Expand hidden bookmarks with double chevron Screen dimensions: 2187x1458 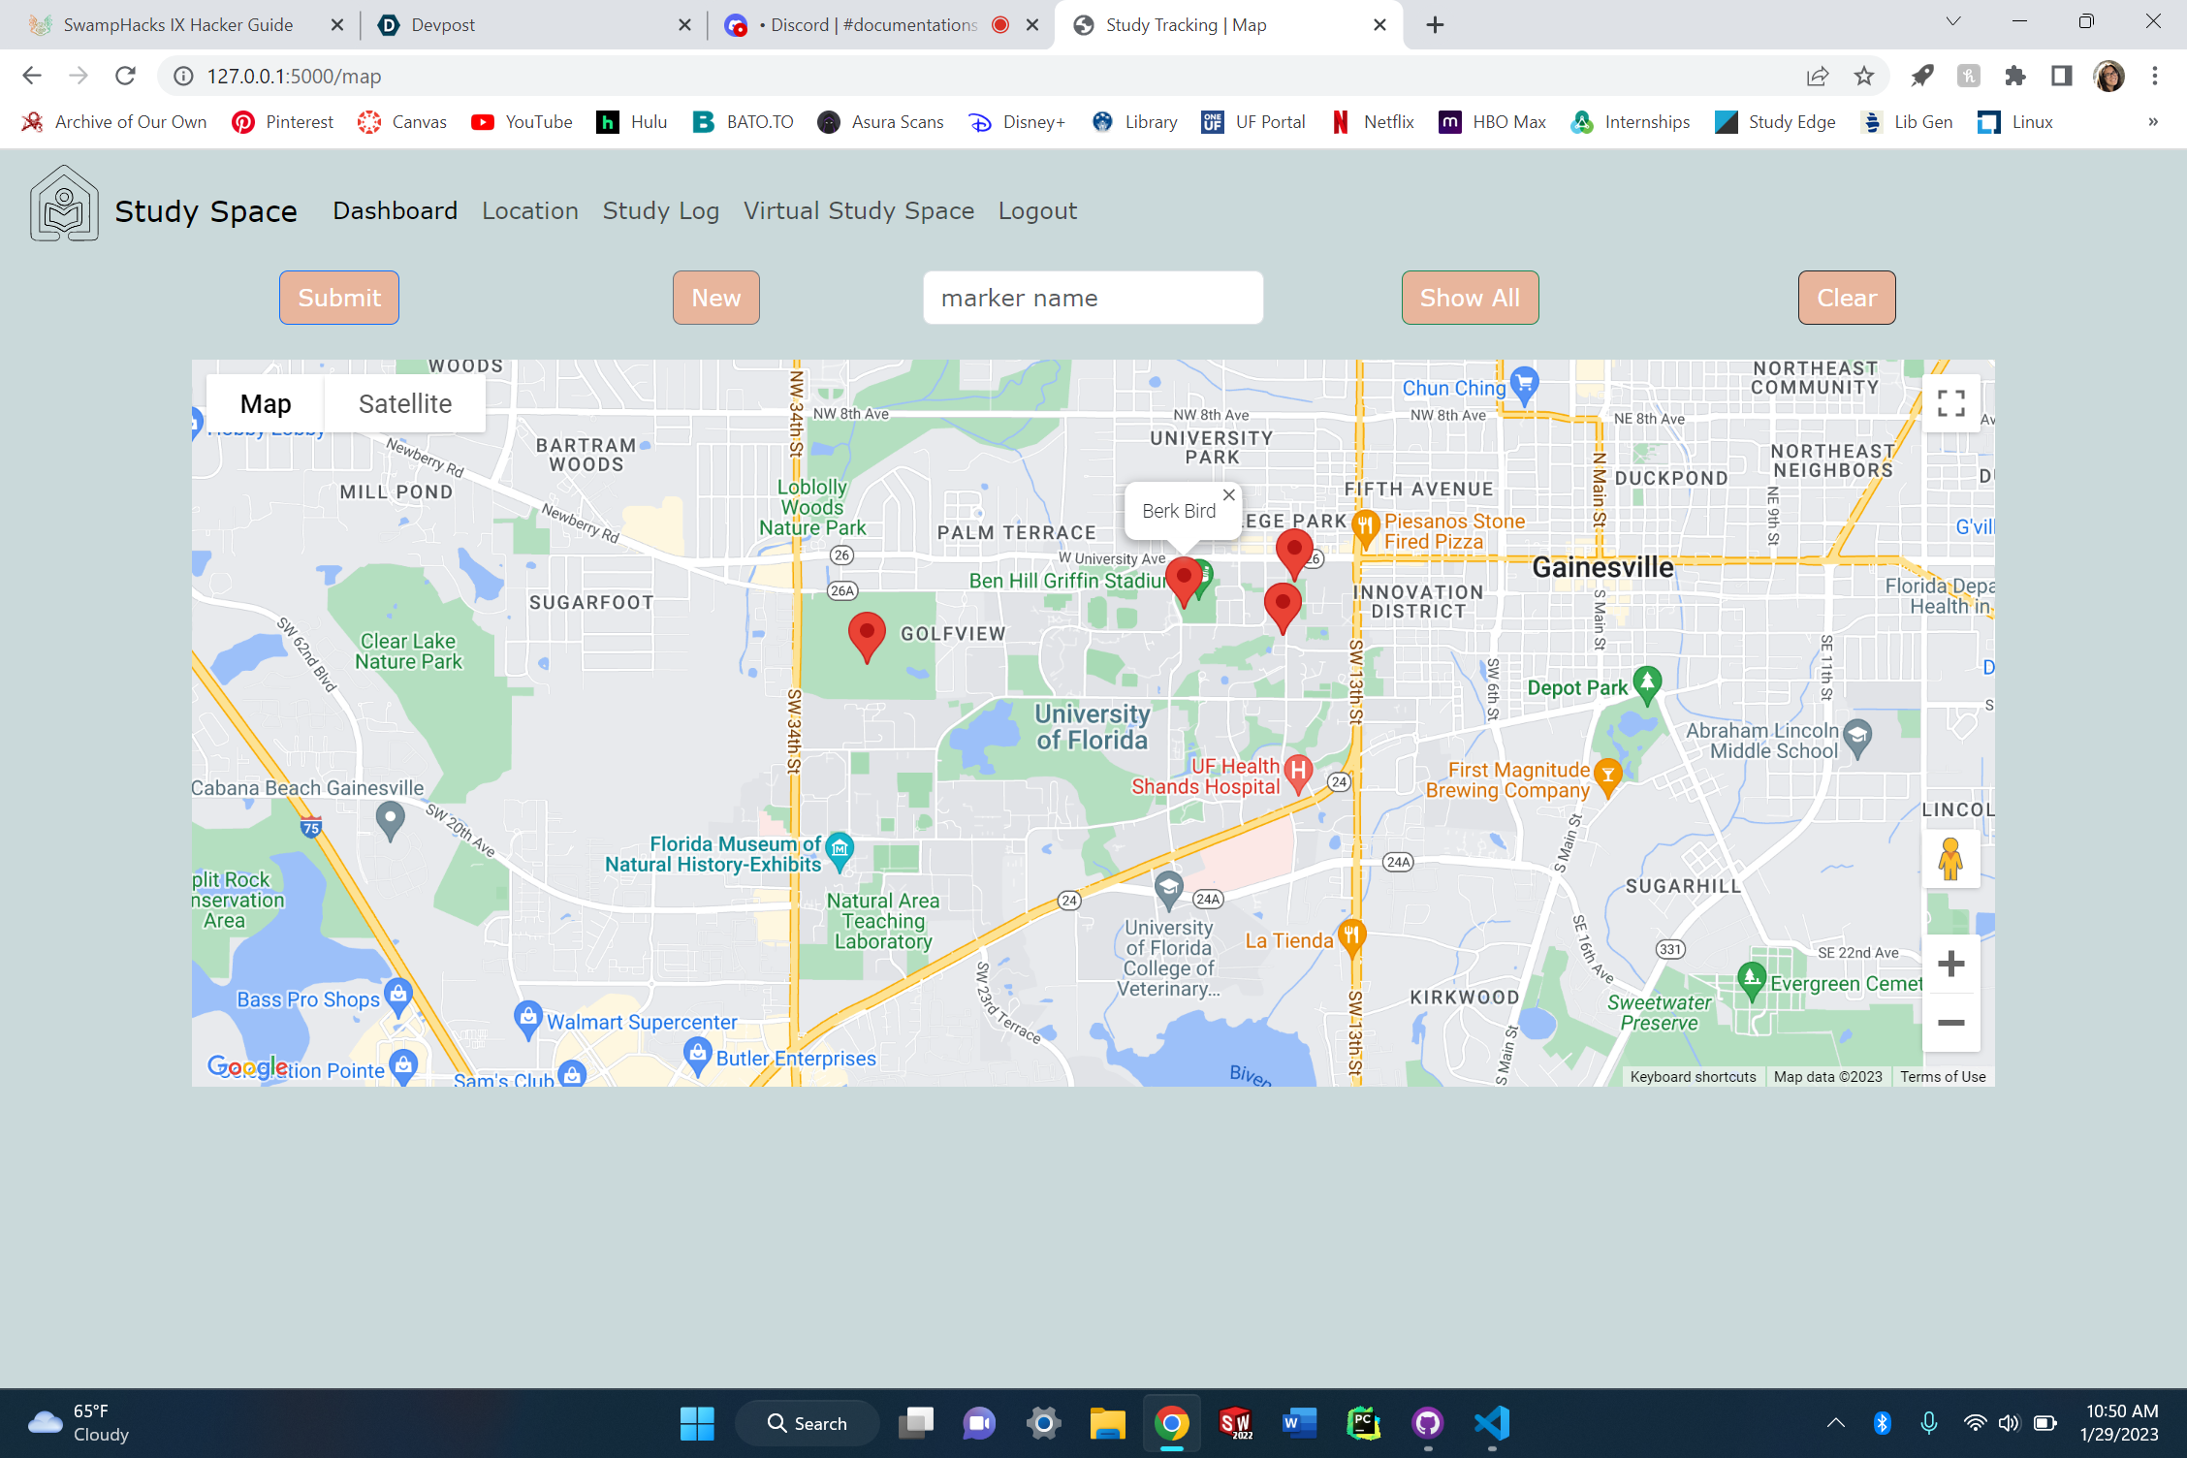[x=2152, y=122]
